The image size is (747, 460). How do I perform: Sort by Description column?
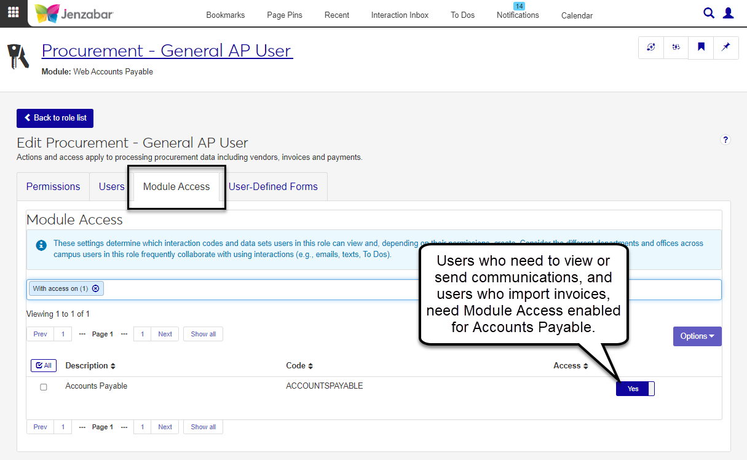point(90,366)
